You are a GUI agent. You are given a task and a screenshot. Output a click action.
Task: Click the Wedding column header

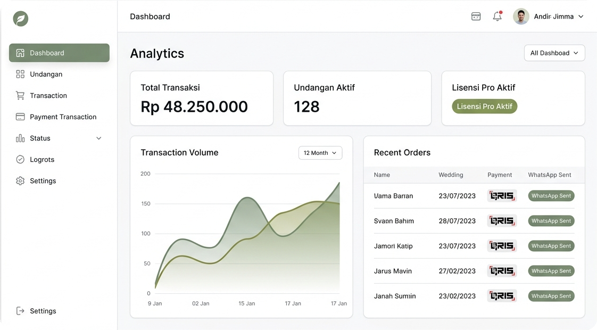point(451,175)
